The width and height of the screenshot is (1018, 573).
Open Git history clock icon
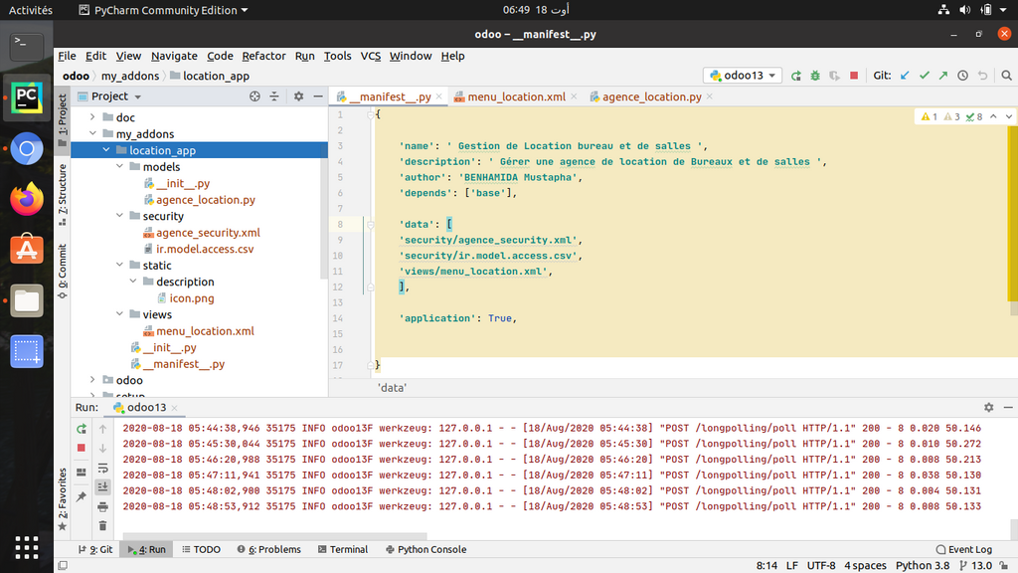963,76
